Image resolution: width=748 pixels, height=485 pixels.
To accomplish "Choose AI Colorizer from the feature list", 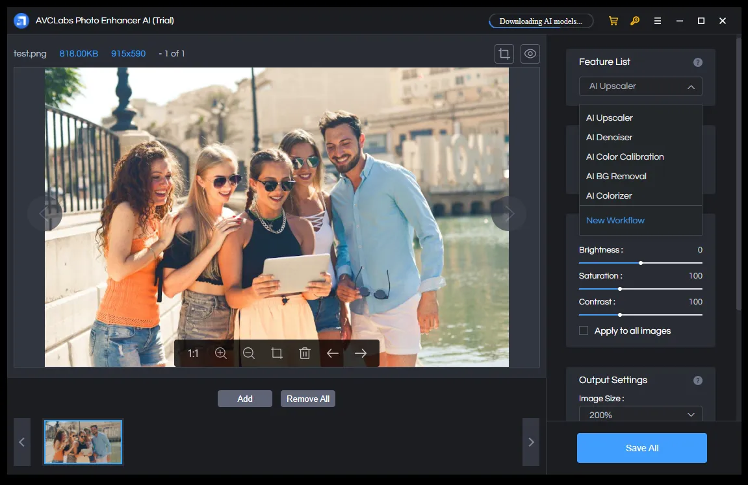I will [609, 195].
